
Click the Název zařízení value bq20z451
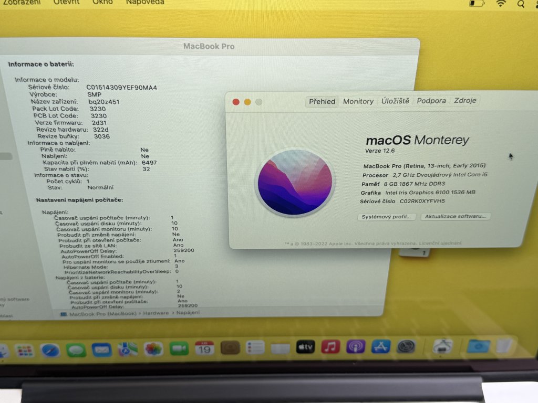104,102
